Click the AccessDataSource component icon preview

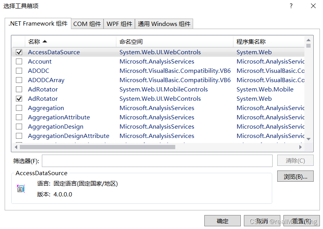point(21,188)
